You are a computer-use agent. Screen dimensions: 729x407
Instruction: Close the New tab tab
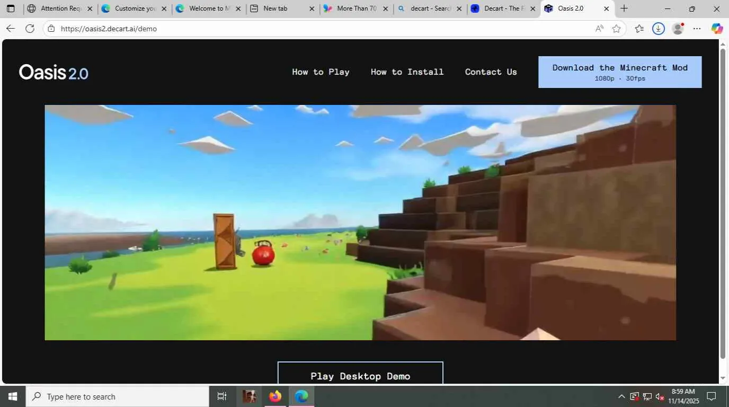coord(312,8)
